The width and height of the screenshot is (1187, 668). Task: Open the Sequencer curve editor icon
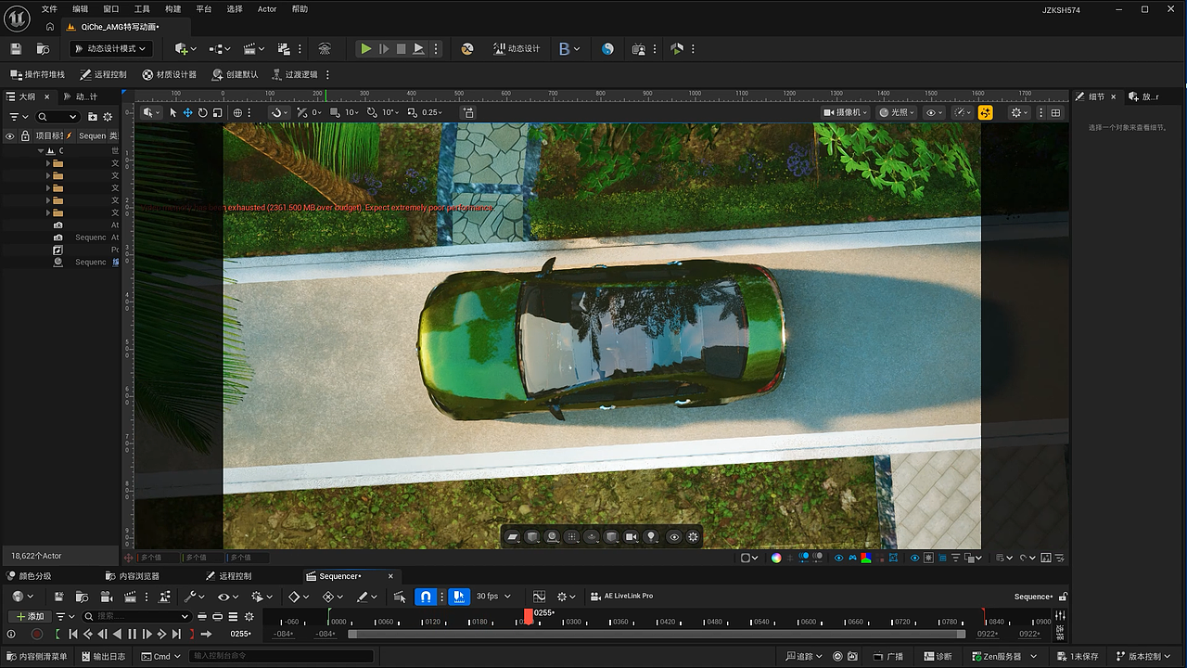539,597
